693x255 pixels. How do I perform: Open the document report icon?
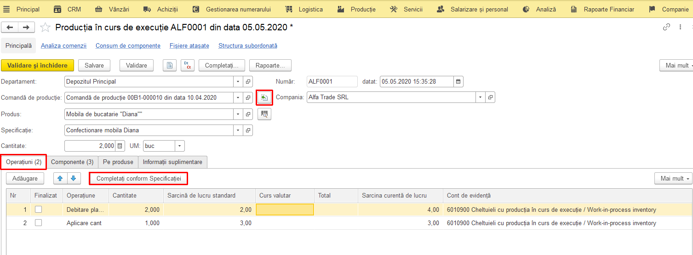click(170, 65)
